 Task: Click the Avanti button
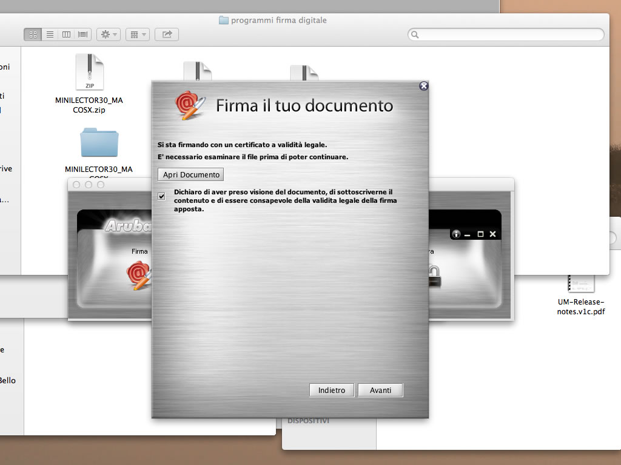coord(380,391)
